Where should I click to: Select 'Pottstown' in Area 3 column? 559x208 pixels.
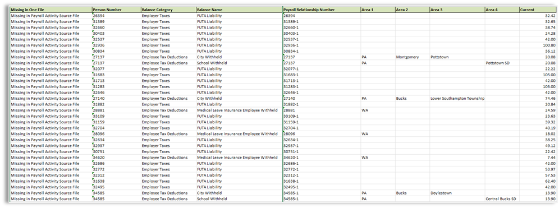(x=457, y=57)
